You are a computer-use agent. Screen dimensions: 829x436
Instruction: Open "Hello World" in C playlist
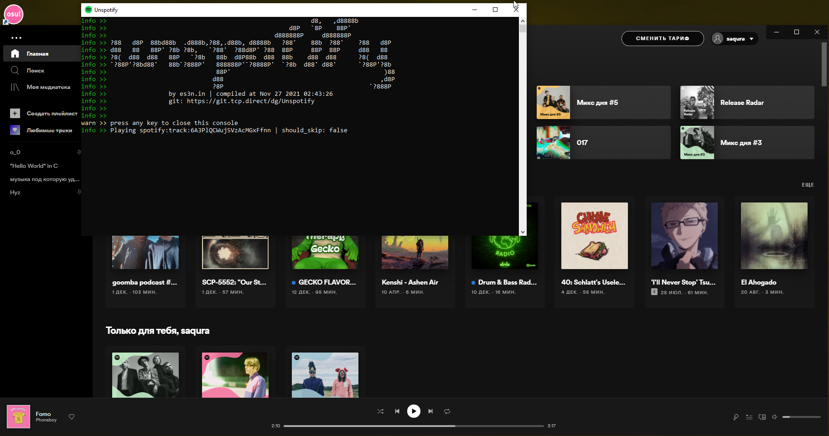pos(34,166)
